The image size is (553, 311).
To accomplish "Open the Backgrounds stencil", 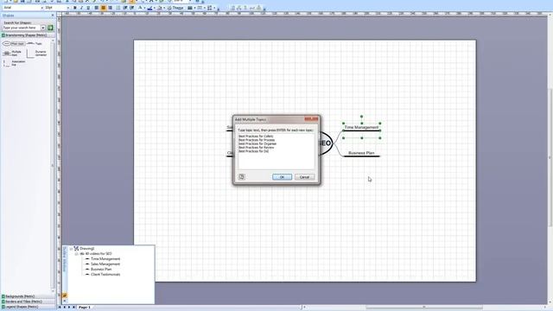I will coord(29,296).
